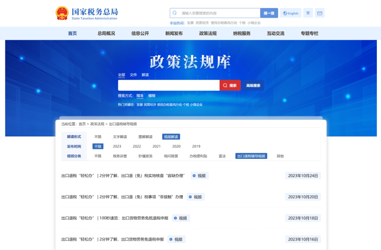
Task: Filter by 图解解读 format
Action: click(146, 137)
